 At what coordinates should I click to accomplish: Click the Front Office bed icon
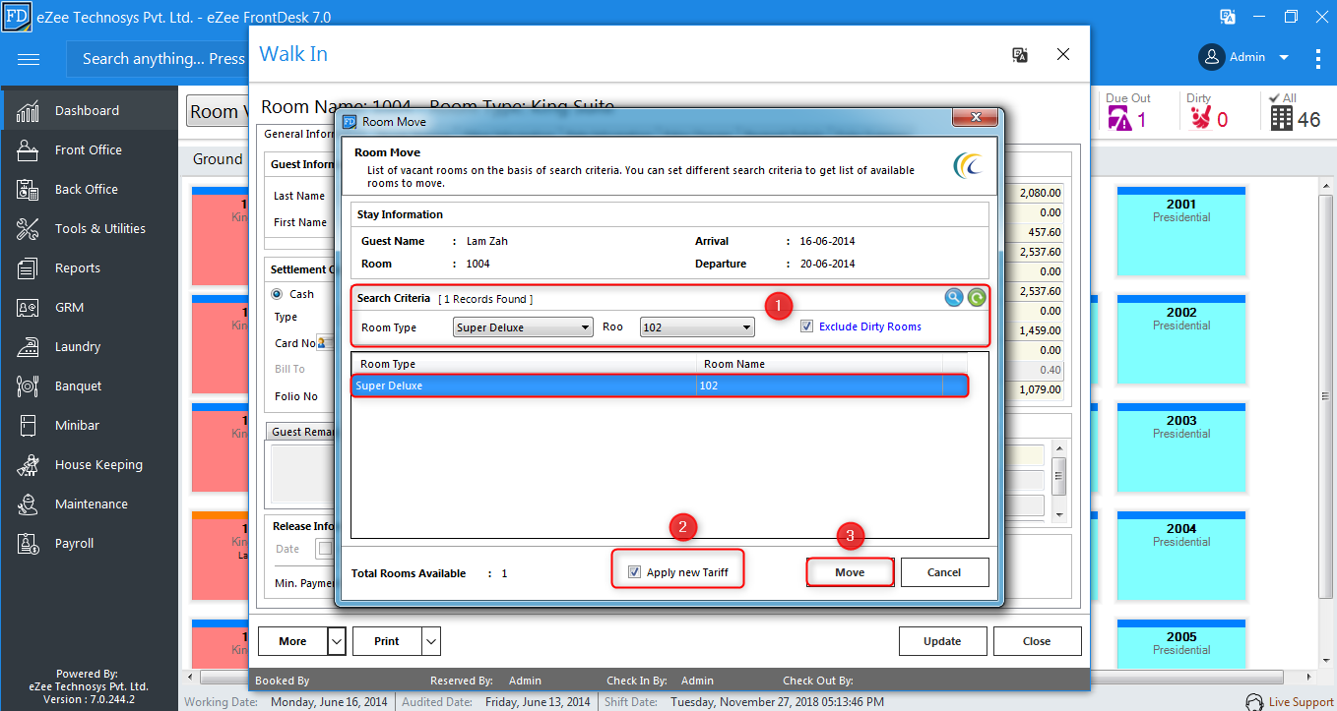[x=28, y=150]
